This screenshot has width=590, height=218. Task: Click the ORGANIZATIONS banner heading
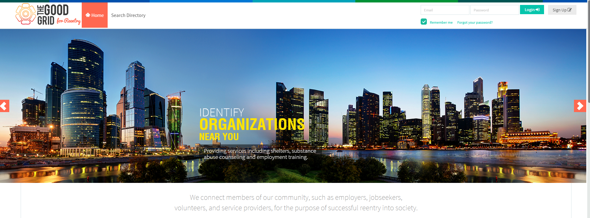click(x=252, y=124)
